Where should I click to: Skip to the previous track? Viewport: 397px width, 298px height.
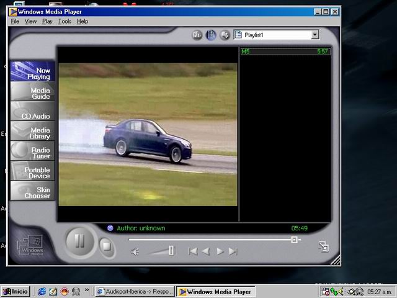tap(193, 251)
